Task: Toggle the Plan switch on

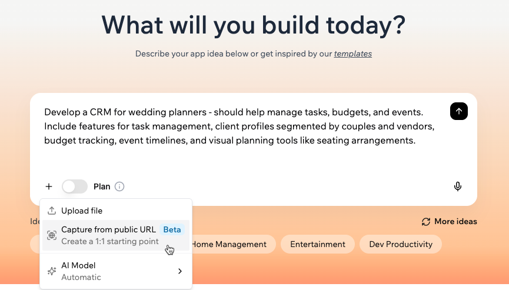Action: pos(75,186)
